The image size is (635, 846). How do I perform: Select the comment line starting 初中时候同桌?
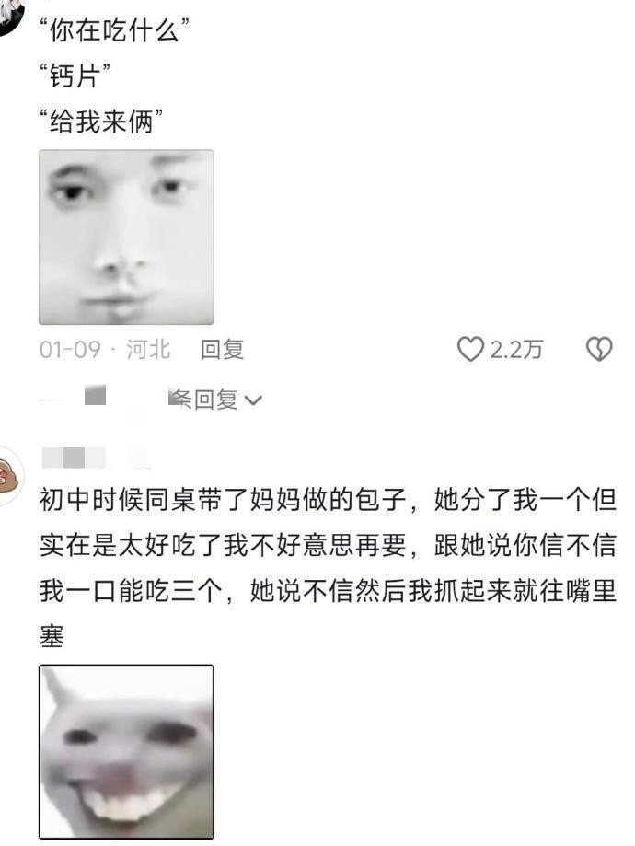click(x=328, y=500)
